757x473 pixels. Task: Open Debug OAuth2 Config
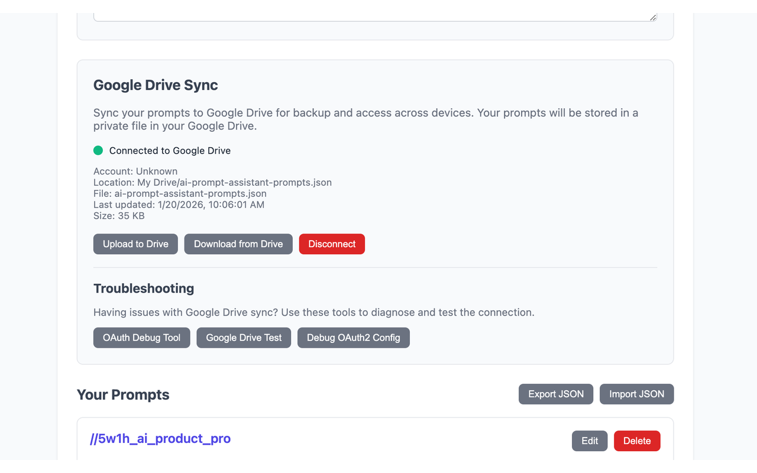click(353, 338)
